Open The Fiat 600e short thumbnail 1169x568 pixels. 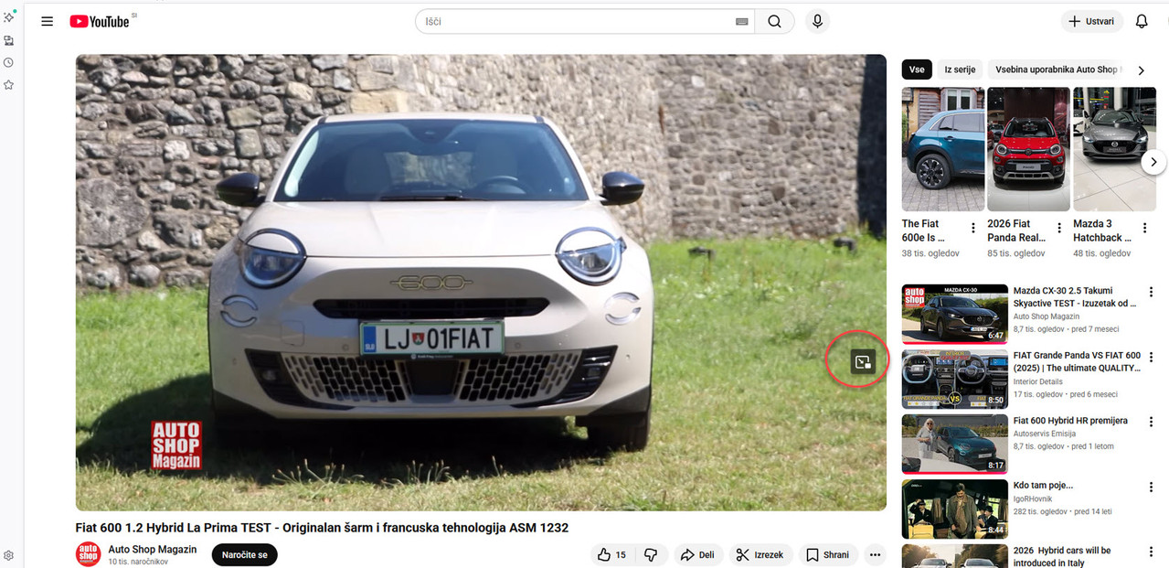(x=942, y=149)
